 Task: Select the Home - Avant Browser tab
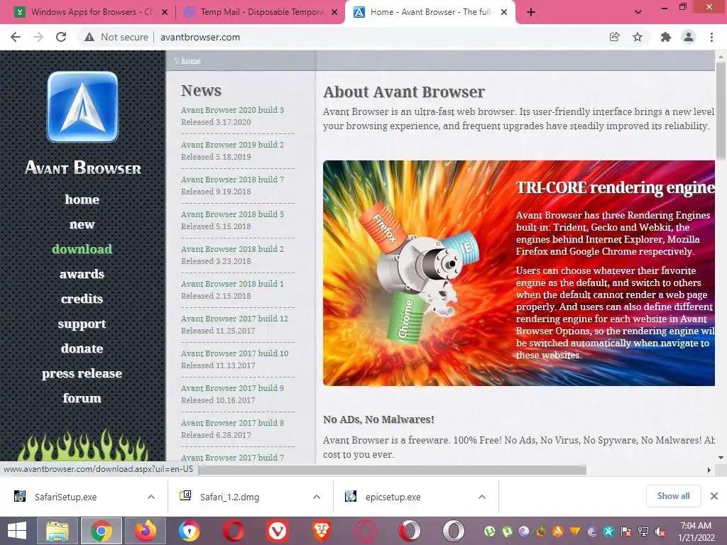429,12
